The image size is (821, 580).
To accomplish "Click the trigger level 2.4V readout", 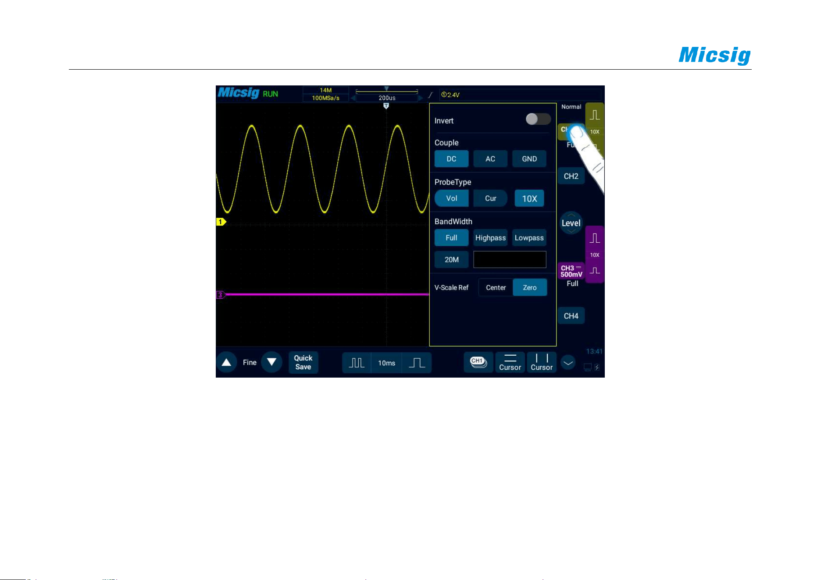I will click(x=450, y=95).
